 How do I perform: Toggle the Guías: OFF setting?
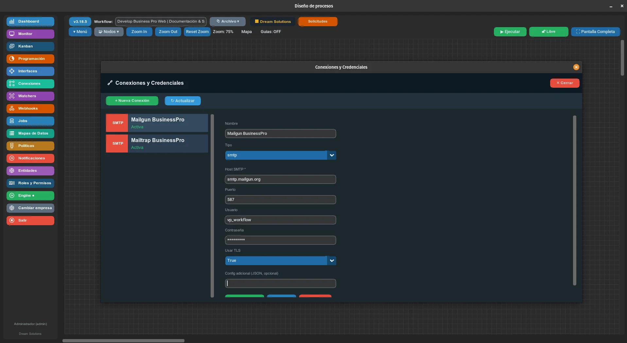pyautogui.click(x=270, y=32)
